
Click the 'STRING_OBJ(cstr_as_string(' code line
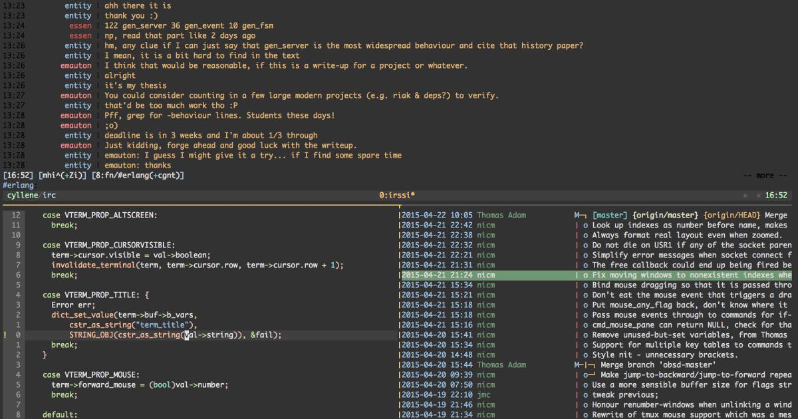(x=176, y=335)
